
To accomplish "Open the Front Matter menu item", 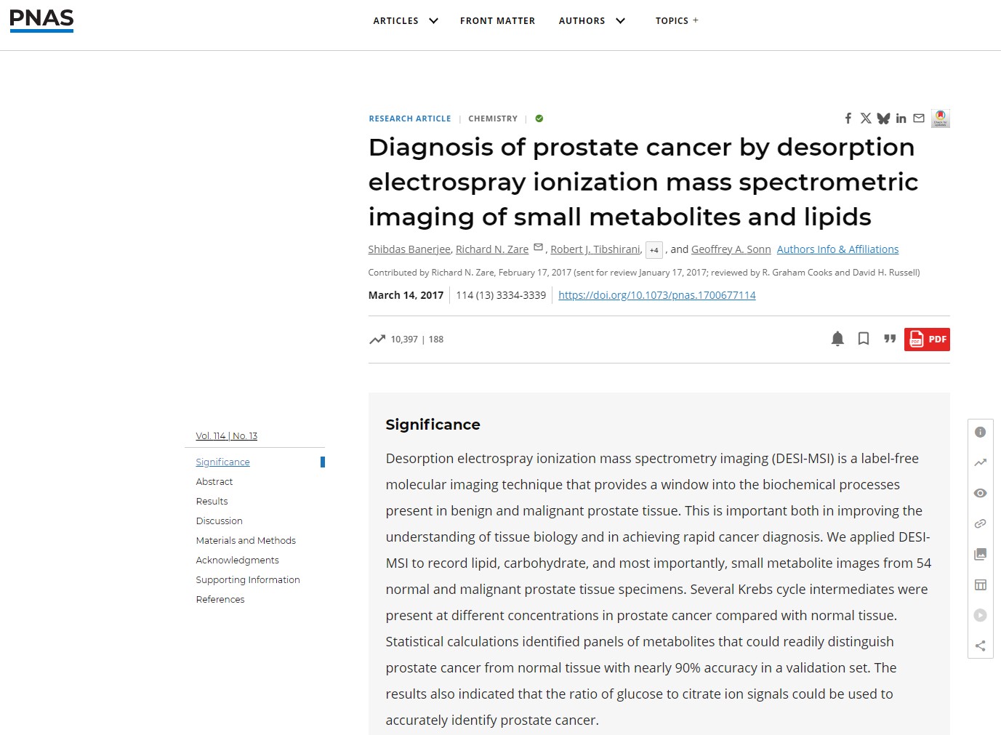I will tap(497, 20).
